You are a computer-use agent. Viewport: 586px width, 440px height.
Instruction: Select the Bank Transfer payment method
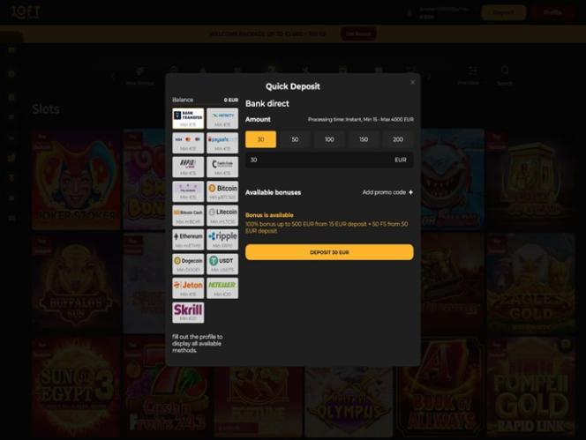188,118
